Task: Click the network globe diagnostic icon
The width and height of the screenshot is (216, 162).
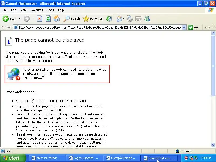Action: coord(14,74)
